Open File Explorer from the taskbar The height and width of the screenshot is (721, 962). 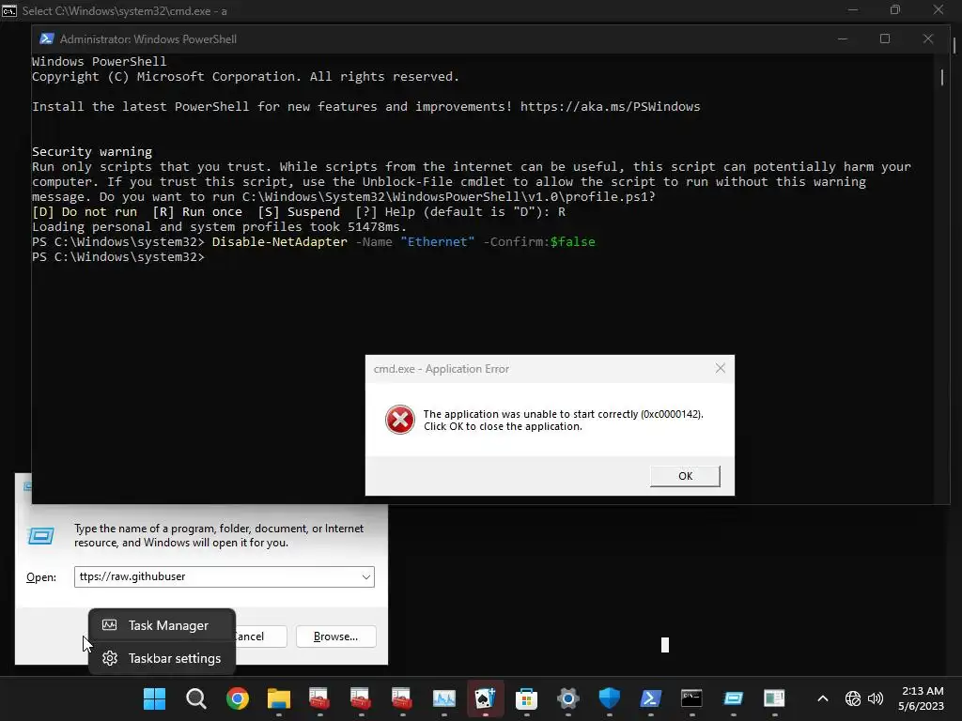[278, 698]
